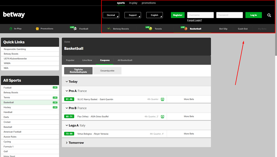Open NBA quick link
The image size is (277, 157).
30,68
